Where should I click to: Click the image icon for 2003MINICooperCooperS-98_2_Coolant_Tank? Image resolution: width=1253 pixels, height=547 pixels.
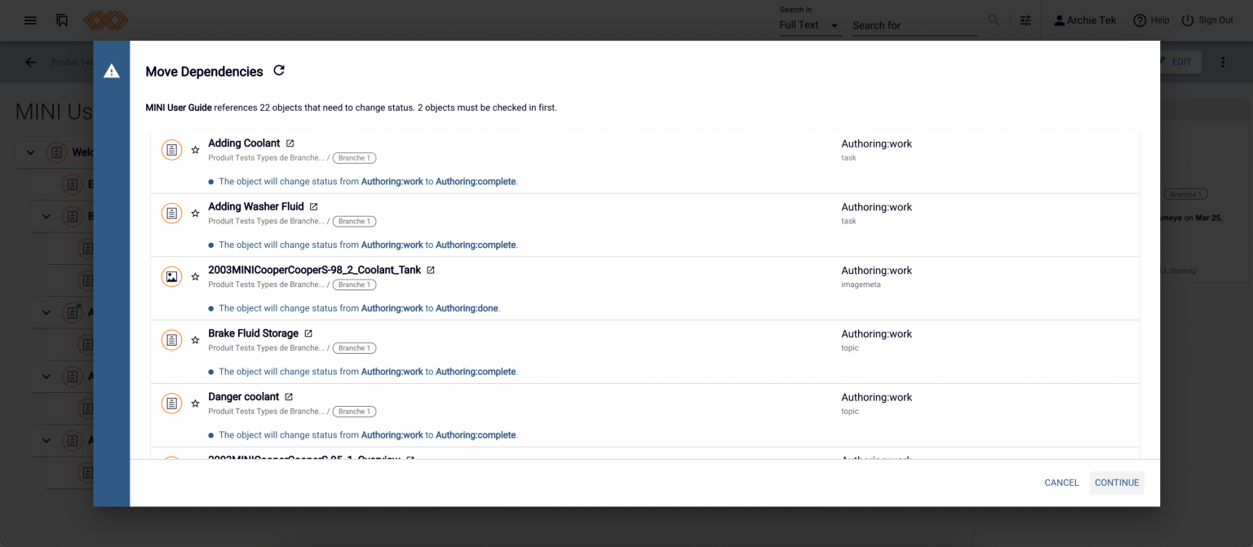click(171, 277)
